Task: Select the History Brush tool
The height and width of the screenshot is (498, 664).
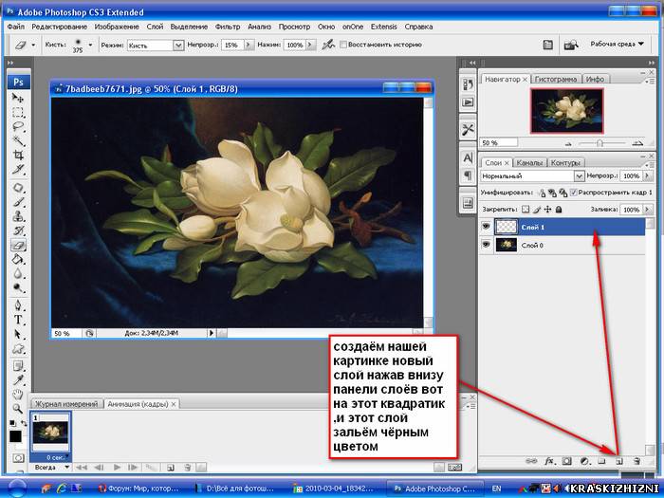Action: 18,231
